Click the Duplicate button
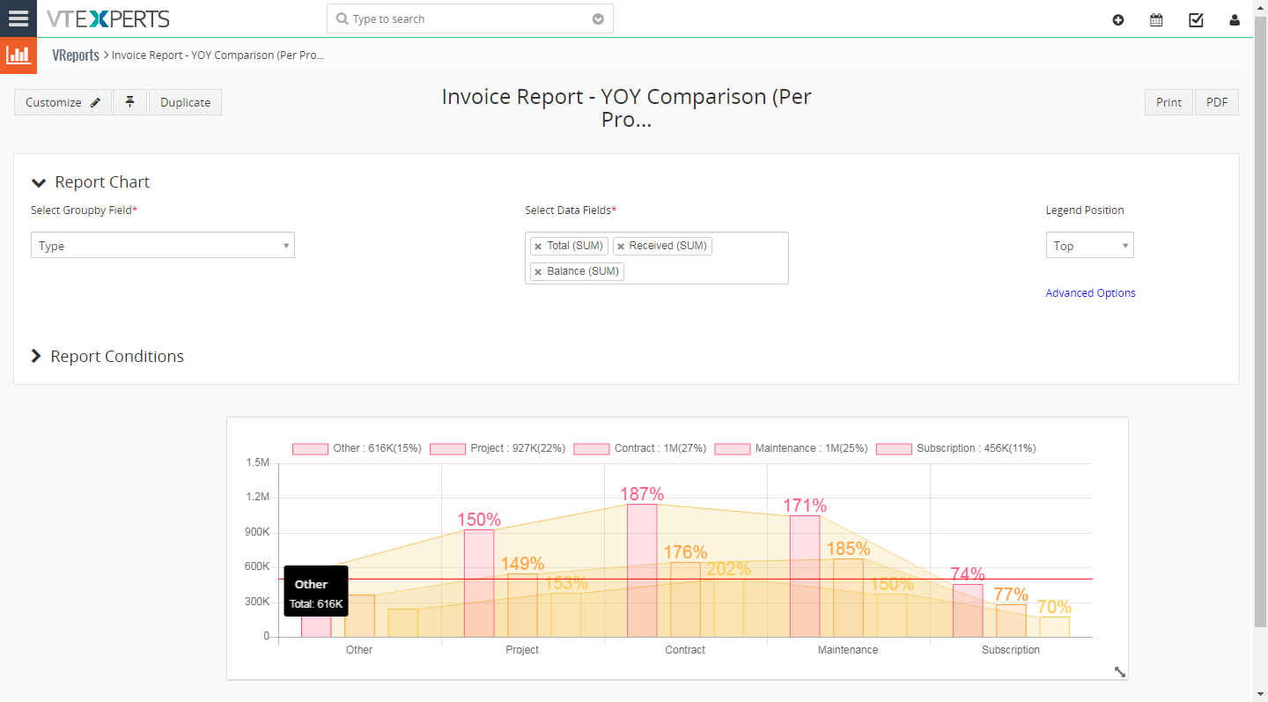 click(x=185, y=102)
